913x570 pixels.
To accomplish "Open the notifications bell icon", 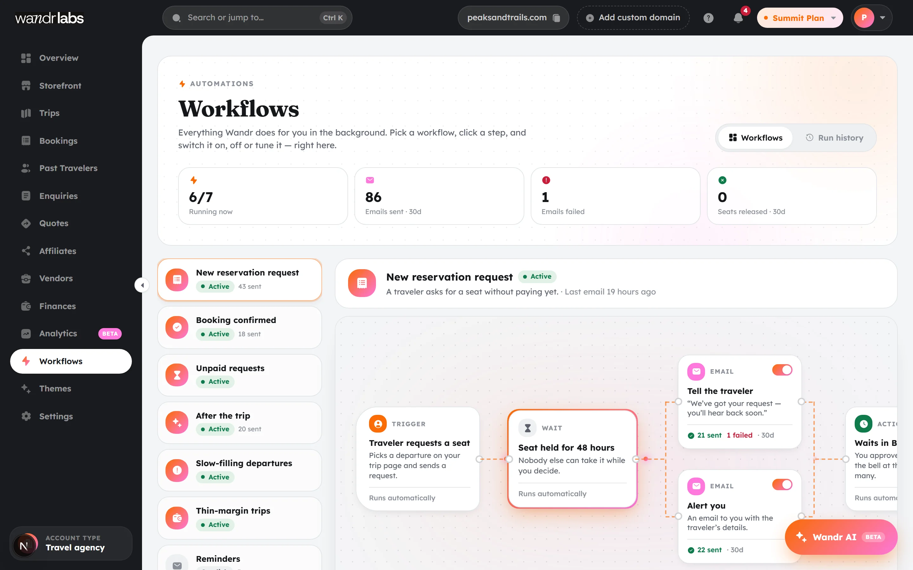I will 738,18.
